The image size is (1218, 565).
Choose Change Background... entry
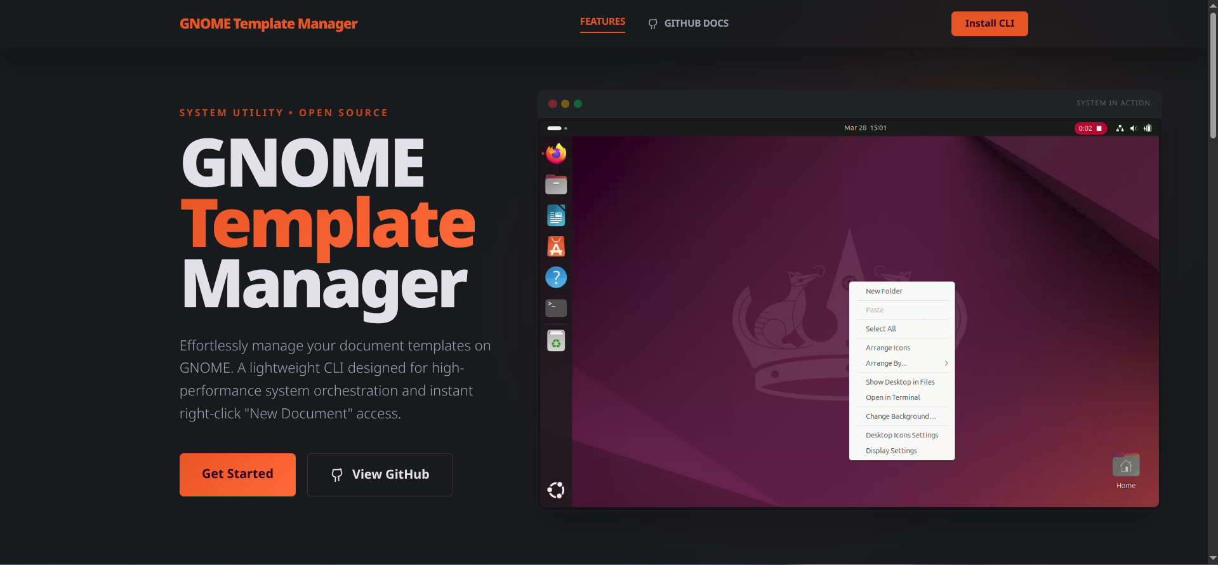[x=902, y=416]
